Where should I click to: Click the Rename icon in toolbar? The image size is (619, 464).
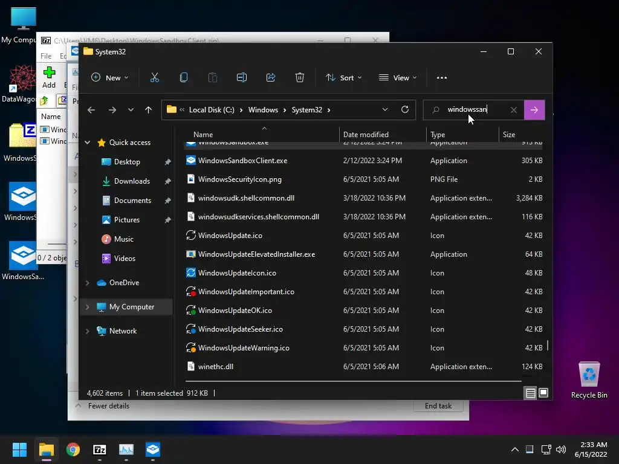click(242, 78)
